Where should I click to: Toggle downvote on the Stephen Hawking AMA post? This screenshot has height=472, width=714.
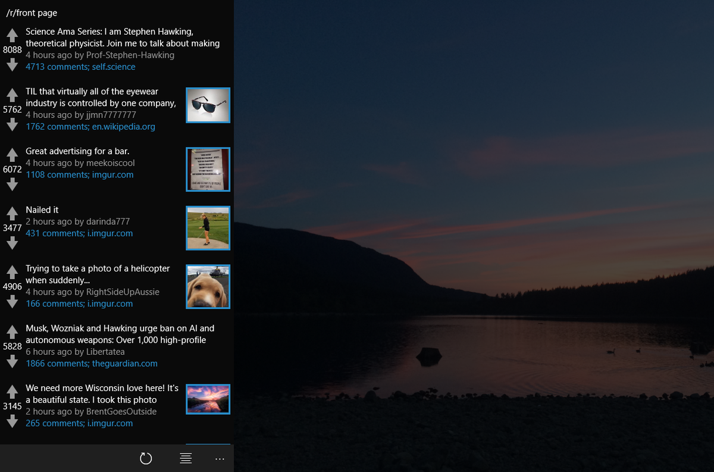[12, 65]
